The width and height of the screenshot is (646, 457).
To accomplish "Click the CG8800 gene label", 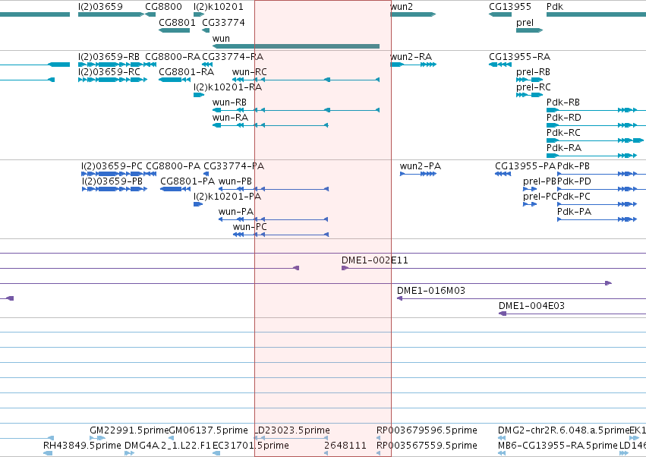I will 163,7.
